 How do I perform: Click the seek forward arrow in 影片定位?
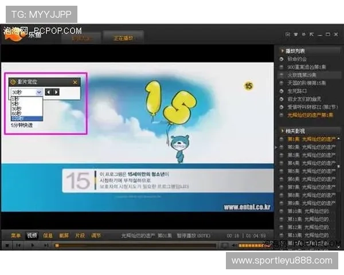pyautogui.click(x=56, y=92)
